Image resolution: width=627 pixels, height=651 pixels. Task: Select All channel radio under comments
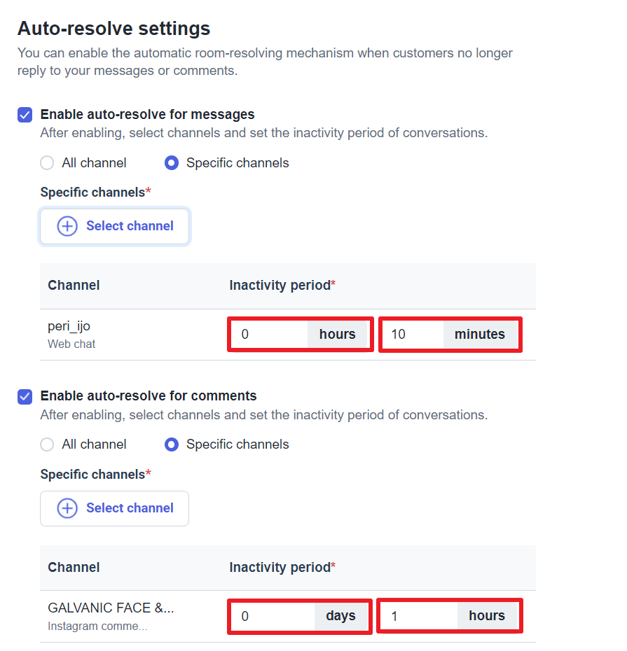(47, 444)
